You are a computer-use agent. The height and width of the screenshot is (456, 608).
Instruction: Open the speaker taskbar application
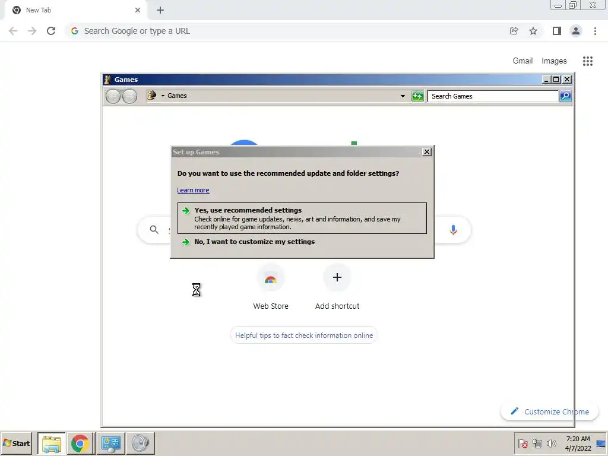click(140, 443)
